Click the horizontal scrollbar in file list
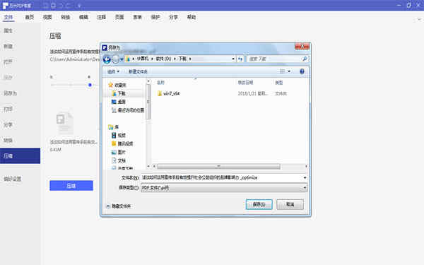This screenshot has width=424, height=265. pyautogui.click(x=218, y=166)
